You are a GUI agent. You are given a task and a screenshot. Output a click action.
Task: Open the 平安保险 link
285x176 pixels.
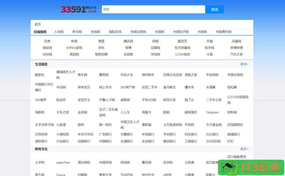click(212, 75)
